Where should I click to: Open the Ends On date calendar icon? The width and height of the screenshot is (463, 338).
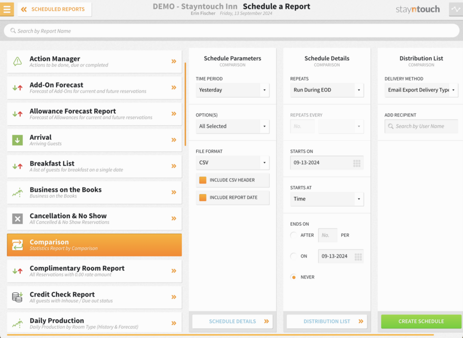(358, 257)
